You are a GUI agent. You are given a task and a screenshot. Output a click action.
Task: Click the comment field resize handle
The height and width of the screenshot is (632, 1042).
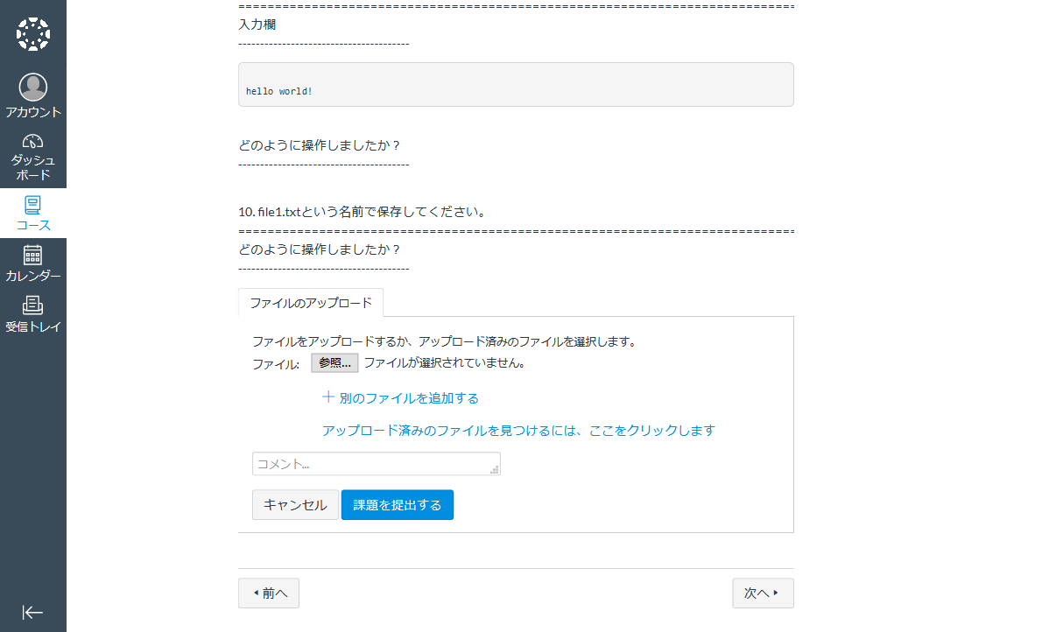(x=495, y=470)
